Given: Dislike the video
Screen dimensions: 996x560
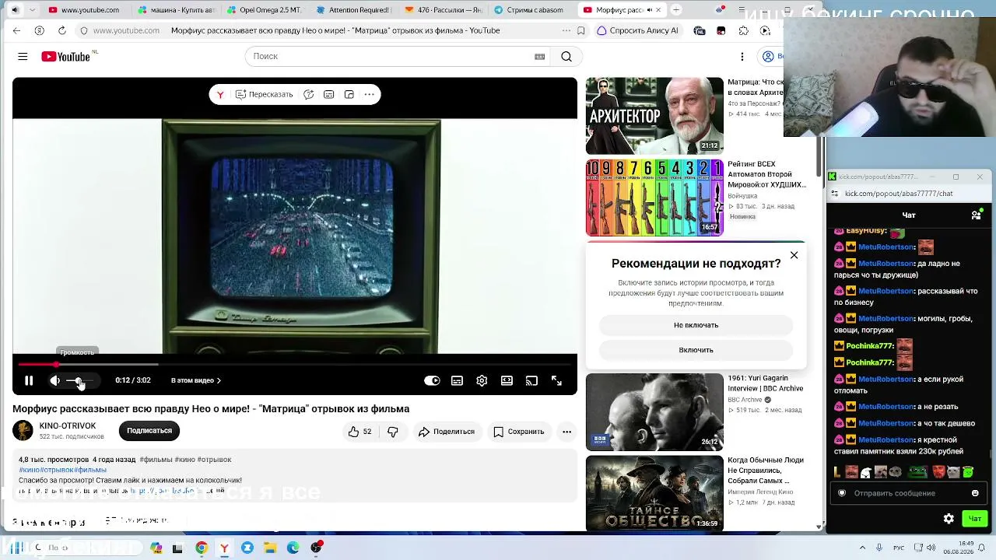Looking at the screenshot, I should point(393,432).
